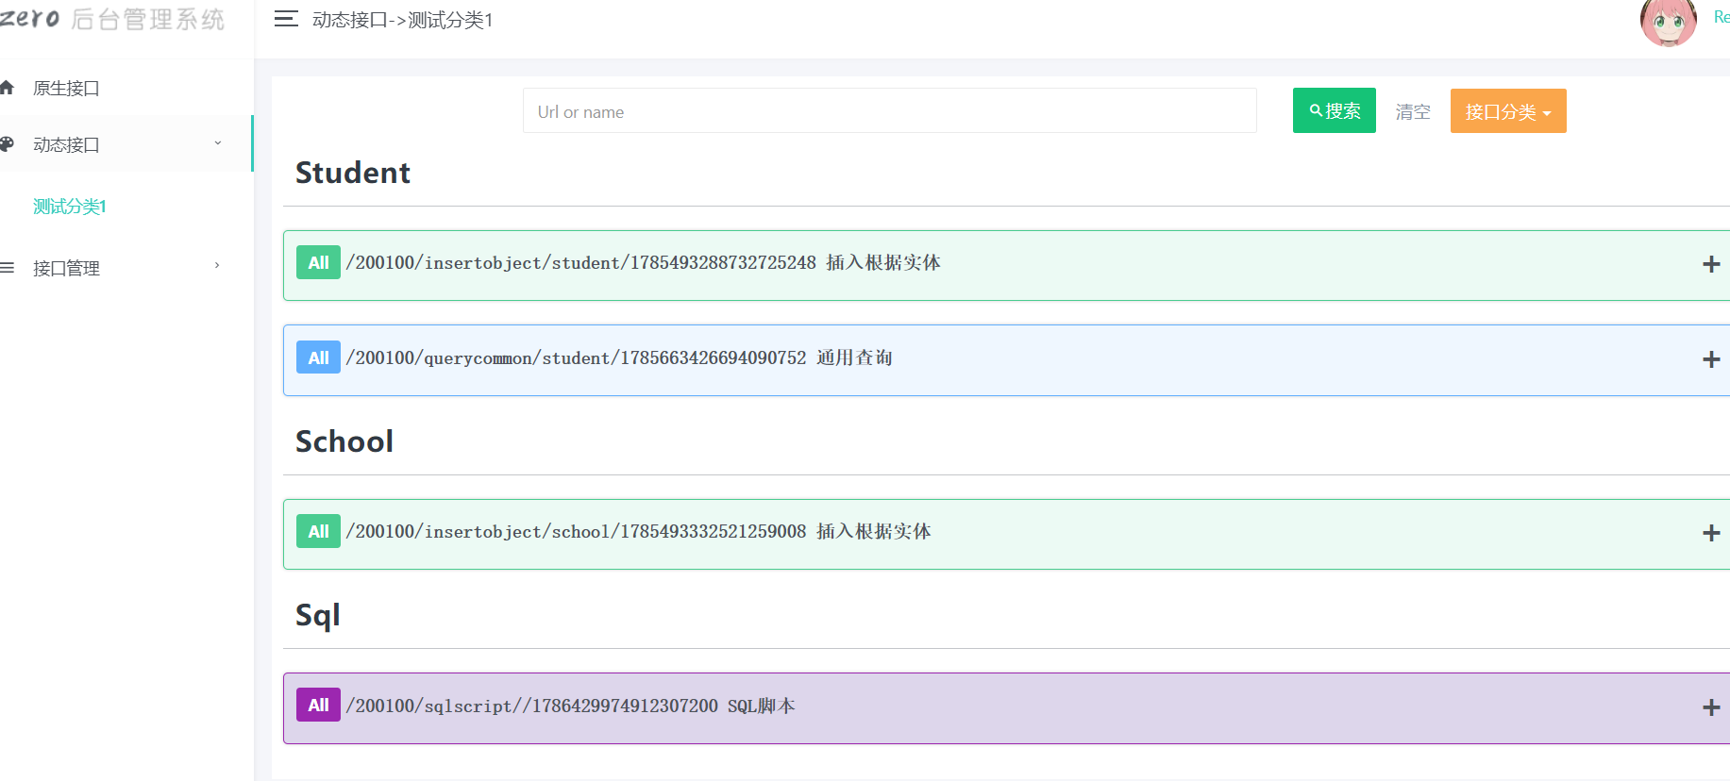1730x781 pixels.
Task: Click the zero 后台管理系统 logo
Action: pyautogui.click(x=112, y=19)
